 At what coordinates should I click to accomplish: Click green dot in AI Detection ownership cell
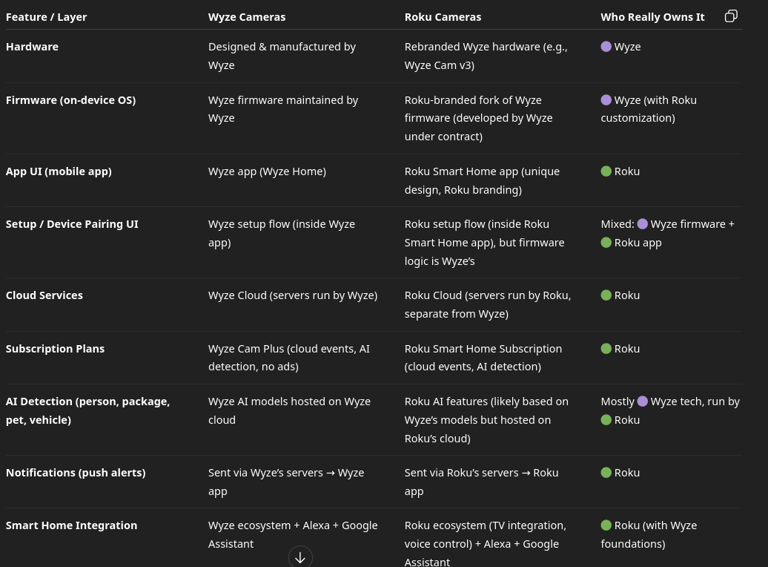[x=606, y=420]
